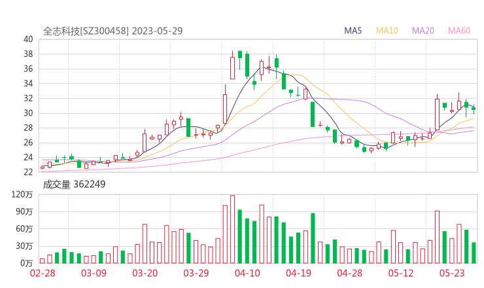This screenshot has width=484, height=288.
Task: Click the 0万 volume axis label
Action: (x=25, y=262)
